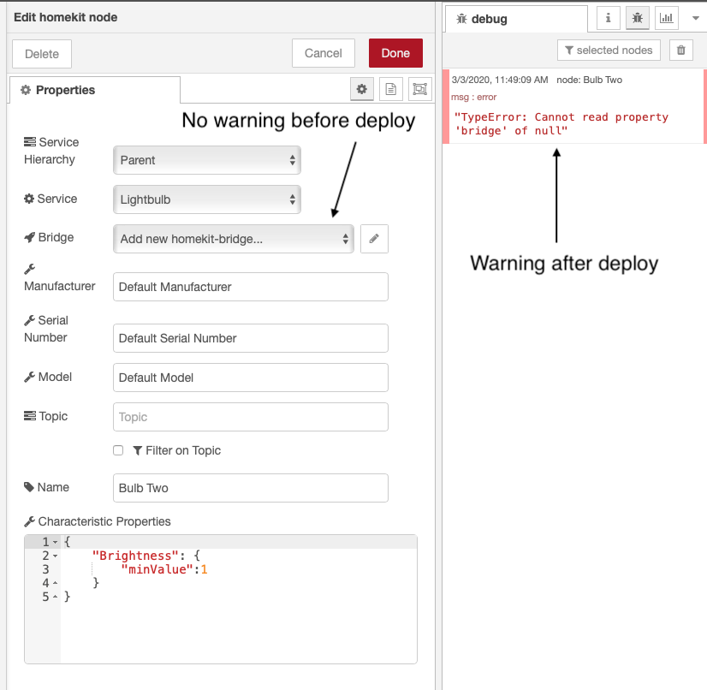Click the Delete button
The image size is (707, 690).
41,54
